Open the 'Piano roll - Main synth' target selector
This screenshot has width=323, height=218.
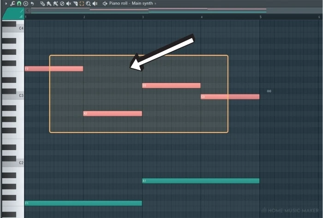tap(131, 3)
